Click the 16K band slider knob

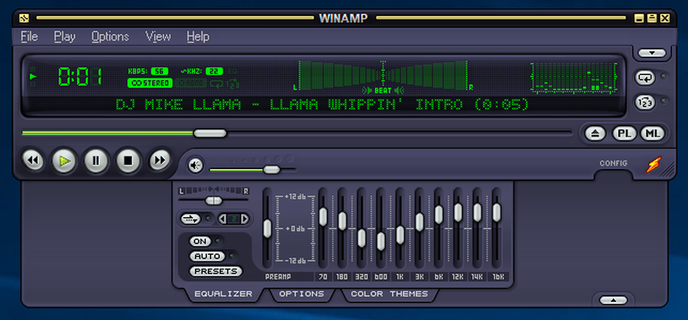[497, 213]
